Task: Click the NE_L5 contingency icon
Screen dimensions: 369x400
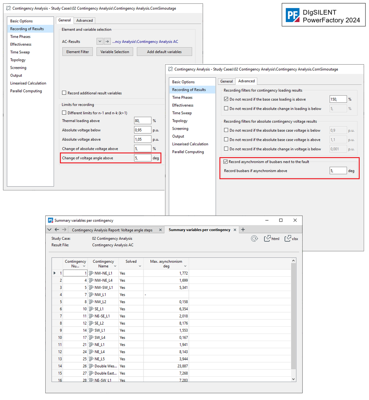Action: (x=91, y=359)
